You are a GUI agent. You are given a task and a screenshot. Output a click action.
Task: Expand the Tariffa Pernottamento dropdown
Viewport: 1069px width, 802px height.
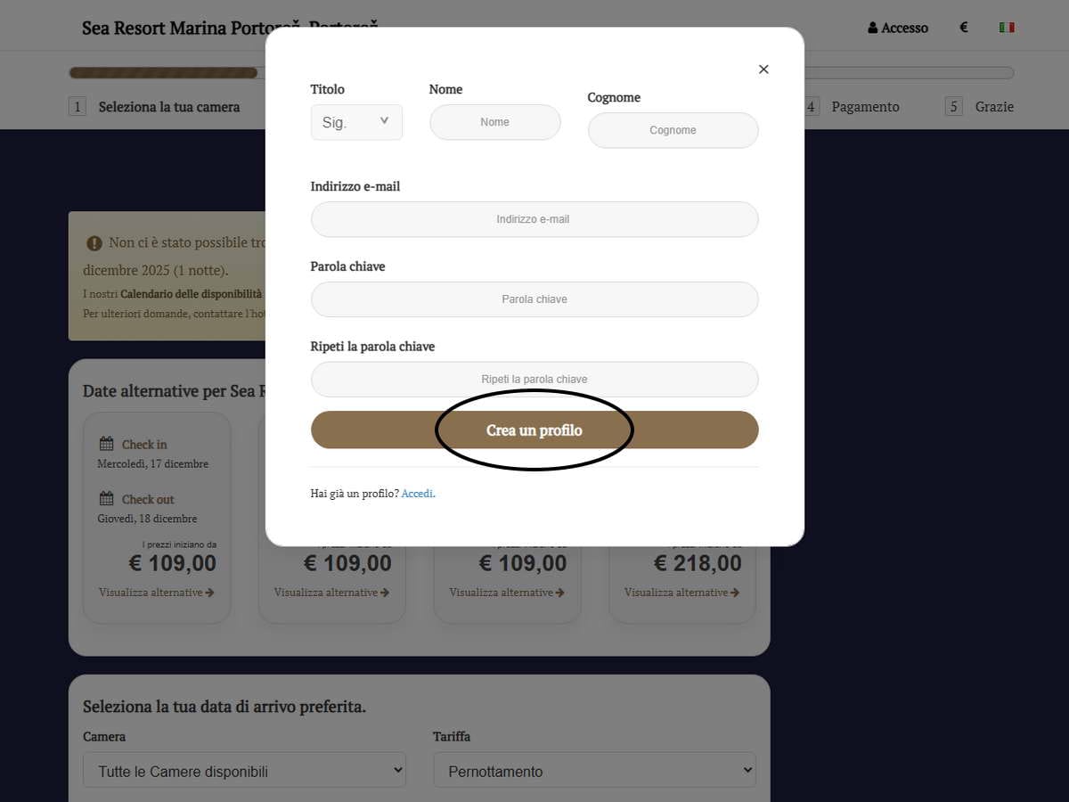594,771
